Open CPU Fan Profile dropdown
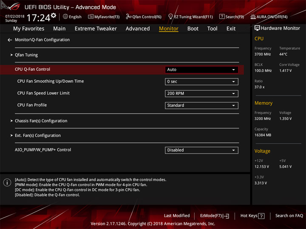 201,105
